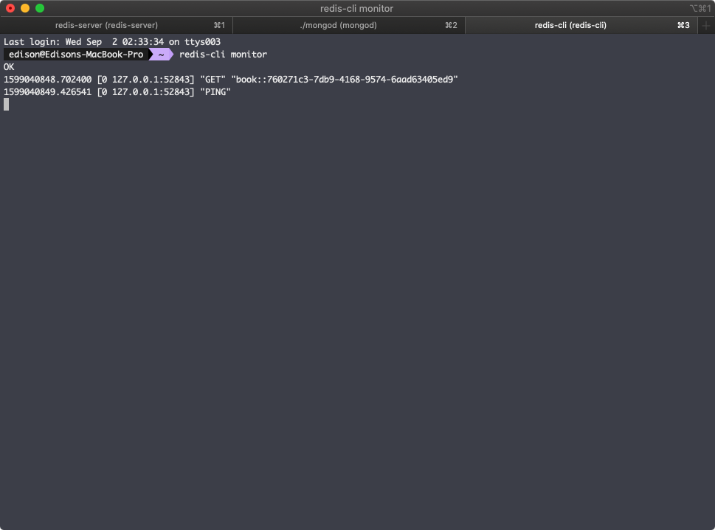
Task: Switch to the ./mongod tab
Action: click(349, 25)
